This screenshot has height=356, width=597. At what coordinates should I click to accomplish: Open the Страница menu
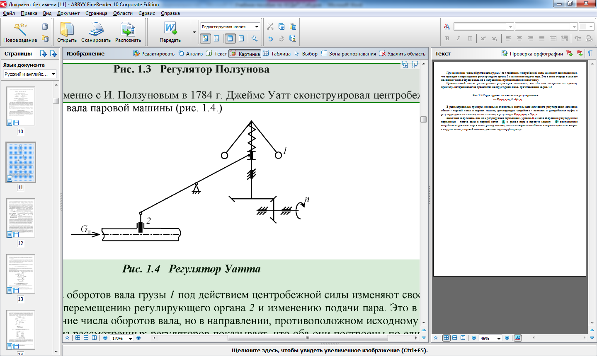(x=97, y=13)
